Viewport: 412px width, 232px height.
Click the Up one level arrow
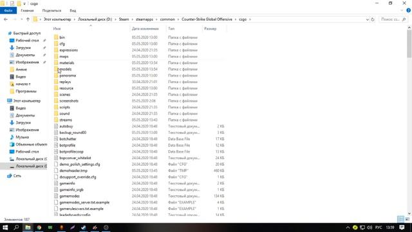pos(28,19)
